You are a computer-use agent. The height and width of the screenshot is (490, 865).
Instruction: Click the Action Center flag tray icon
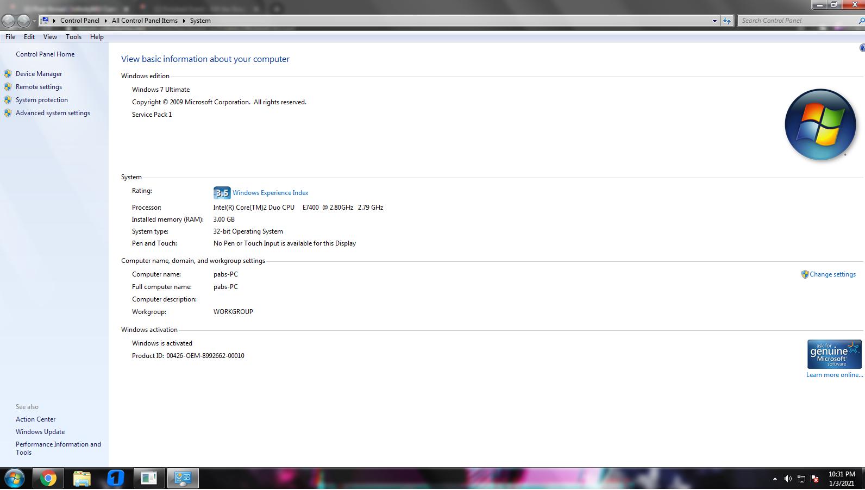coord(814,479)
